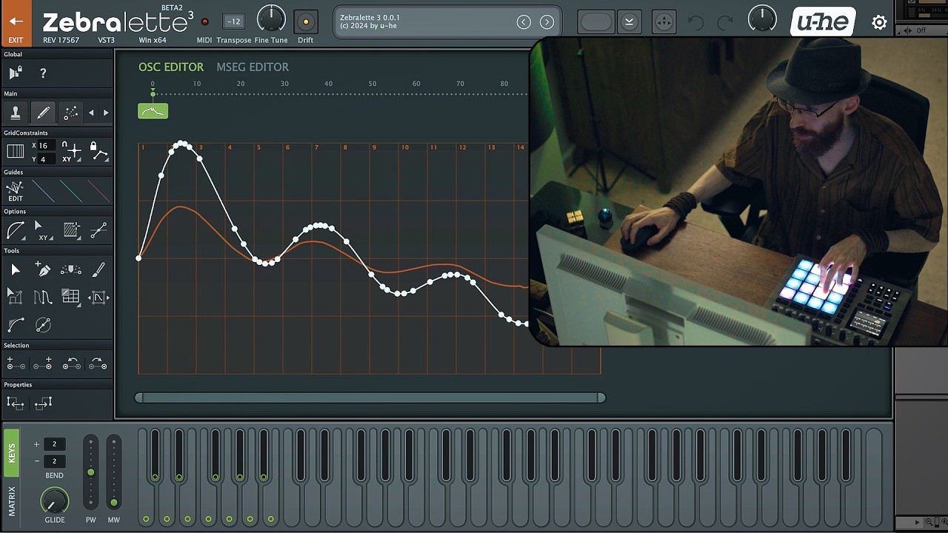The height and width of the screenshot is (533, 948).
Task: Open the grid table tool dropdown
Action: [71, 297]
